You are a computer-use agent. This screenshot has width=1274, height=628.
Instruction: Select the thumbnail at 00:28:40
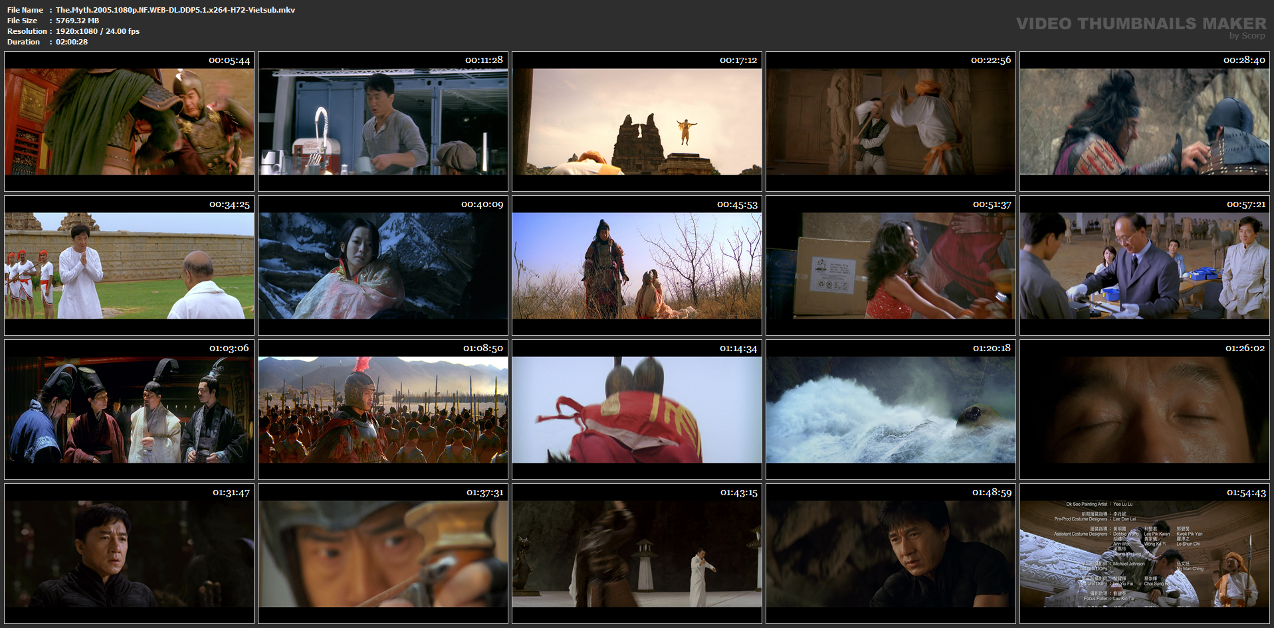pyautogui.click(x=1145, y=121)
